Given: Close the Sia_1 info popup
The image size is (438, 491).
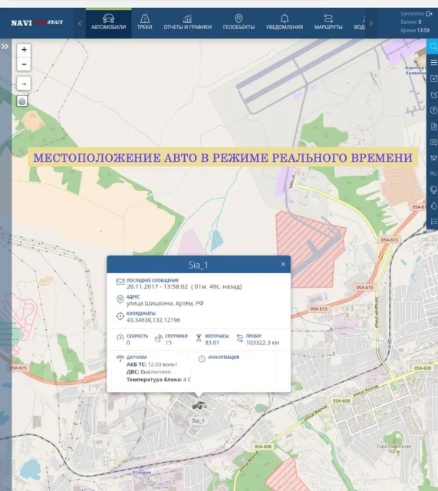Looking at the screenshot, I should (283, 264).
